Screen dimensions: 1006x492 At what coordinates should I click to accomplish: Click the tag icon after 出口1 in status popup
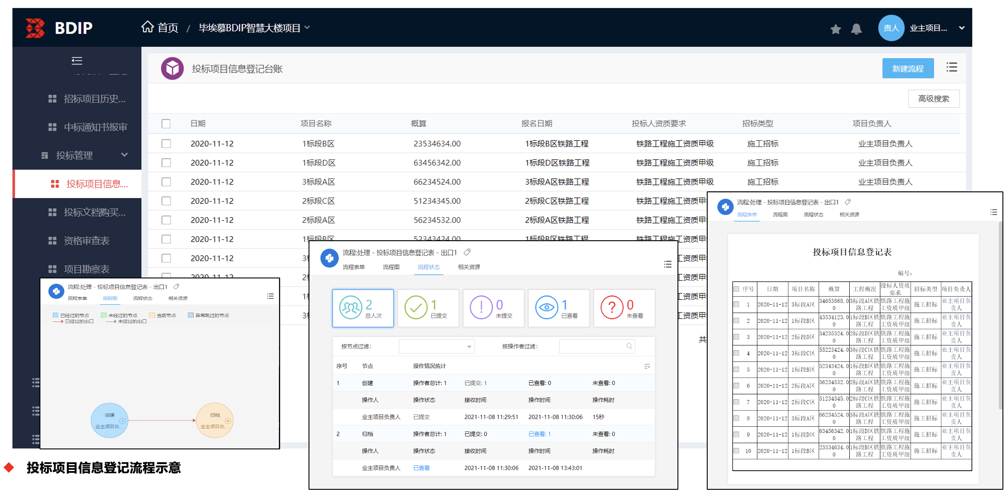click(467, 253)
